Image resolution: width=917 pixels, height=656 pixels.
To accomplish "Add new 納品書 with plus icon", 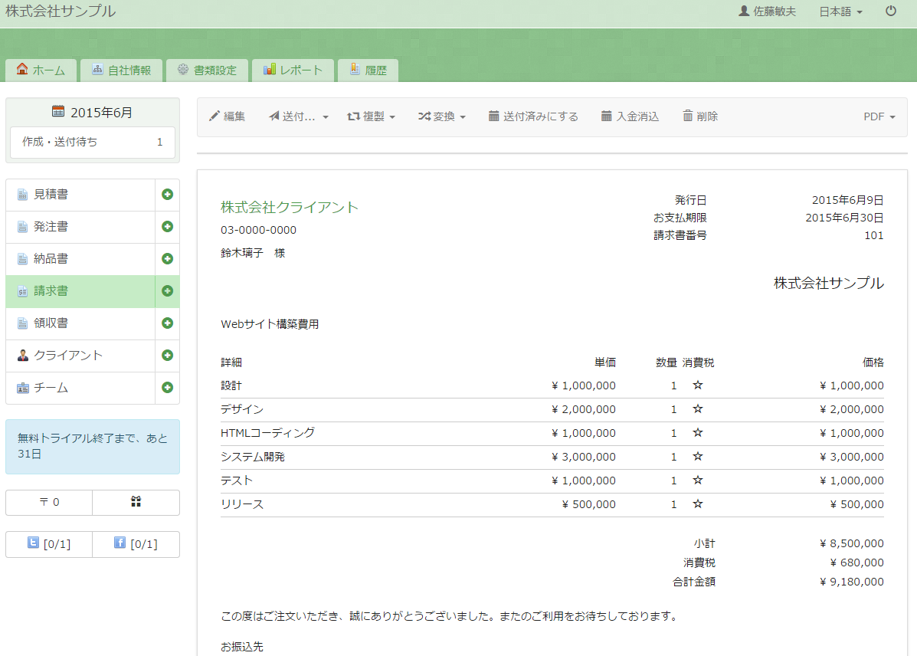I will pos(167,259).
